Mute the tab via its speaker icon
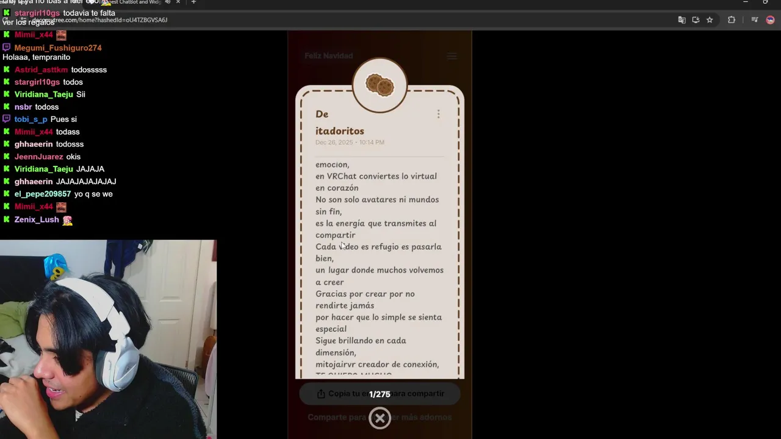 coord(168,2)
